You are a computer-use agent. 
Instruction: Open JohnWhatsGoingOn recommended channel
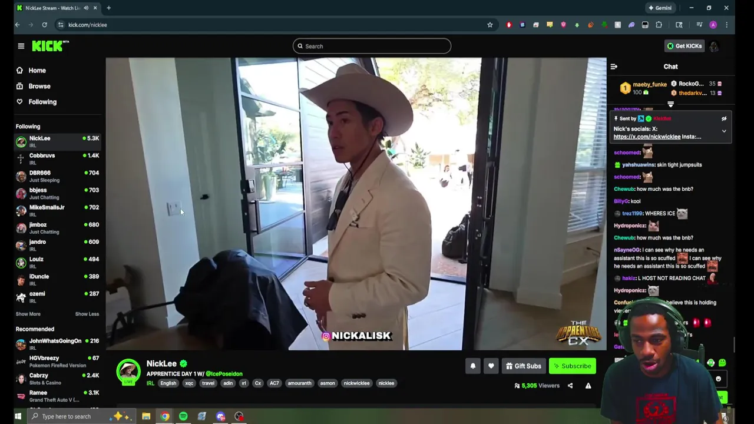pos(58,344)
